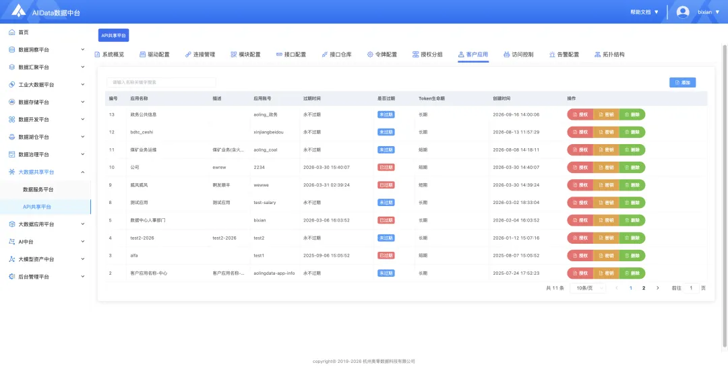Go to page 2 in pagination
Viewport: 728px width, 369px height.
[644, 288]
